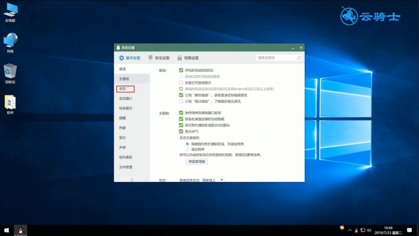Select 主面板 in the settings sidebar

click(132, 79)
